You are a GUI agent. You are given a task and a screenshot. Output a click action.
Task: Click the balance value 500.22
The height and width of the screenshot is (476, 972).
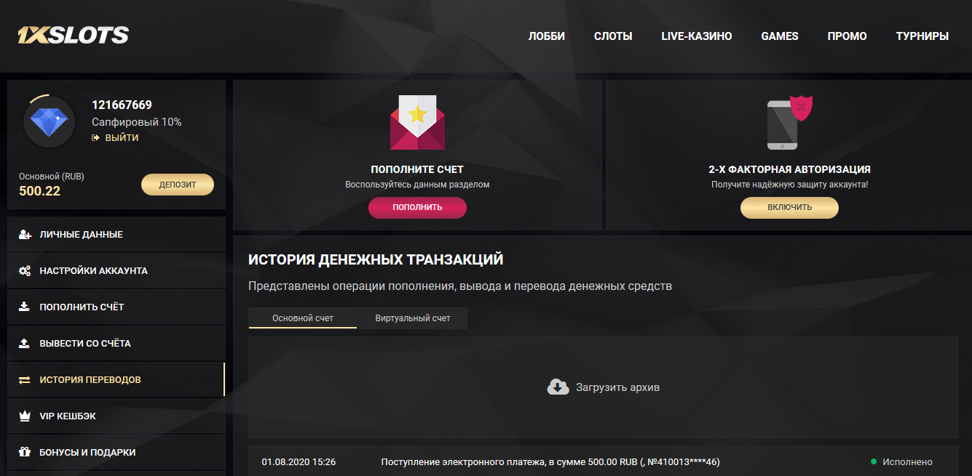(39, 191)
